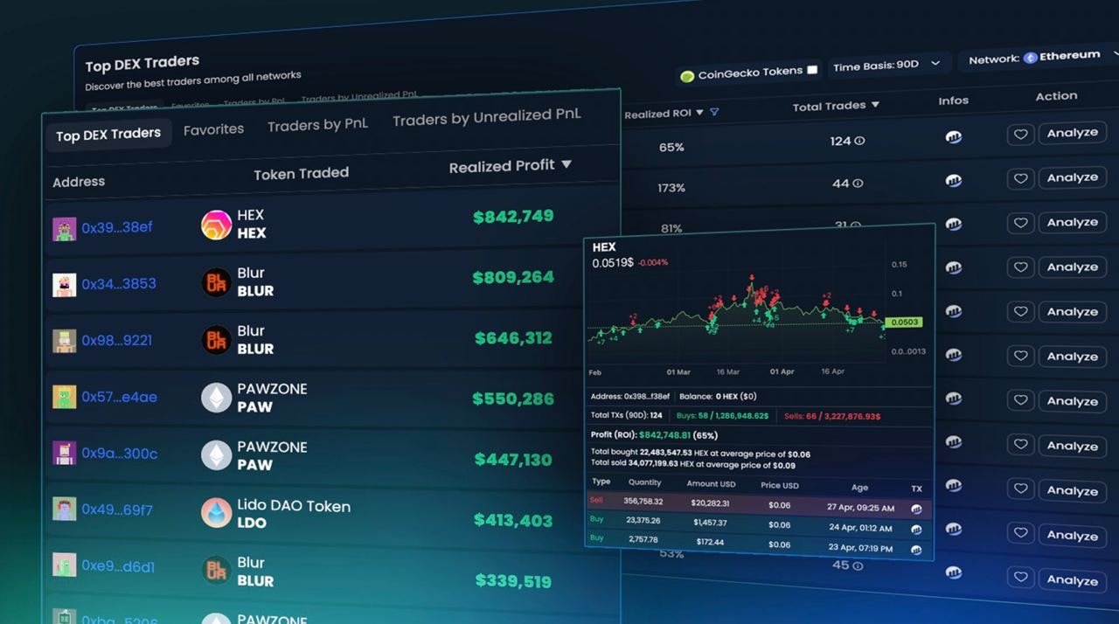Click the Blur logo in the $809,264 row
1119x624 pixels.
[216, 282]
